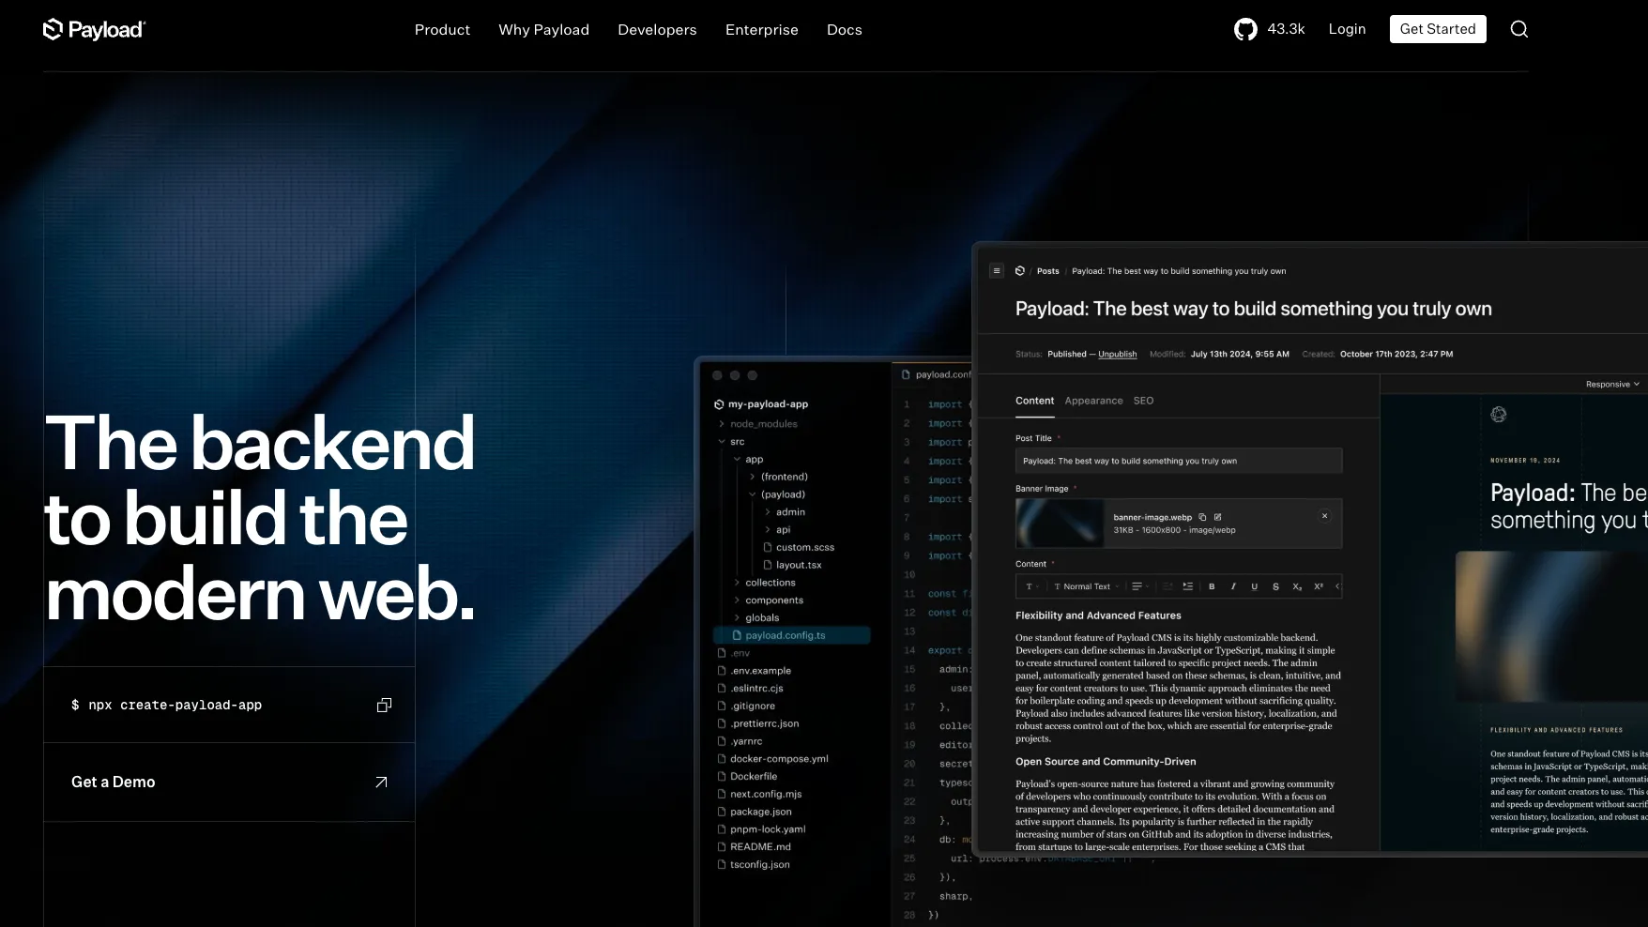Click the Unpublish link

1117,355
